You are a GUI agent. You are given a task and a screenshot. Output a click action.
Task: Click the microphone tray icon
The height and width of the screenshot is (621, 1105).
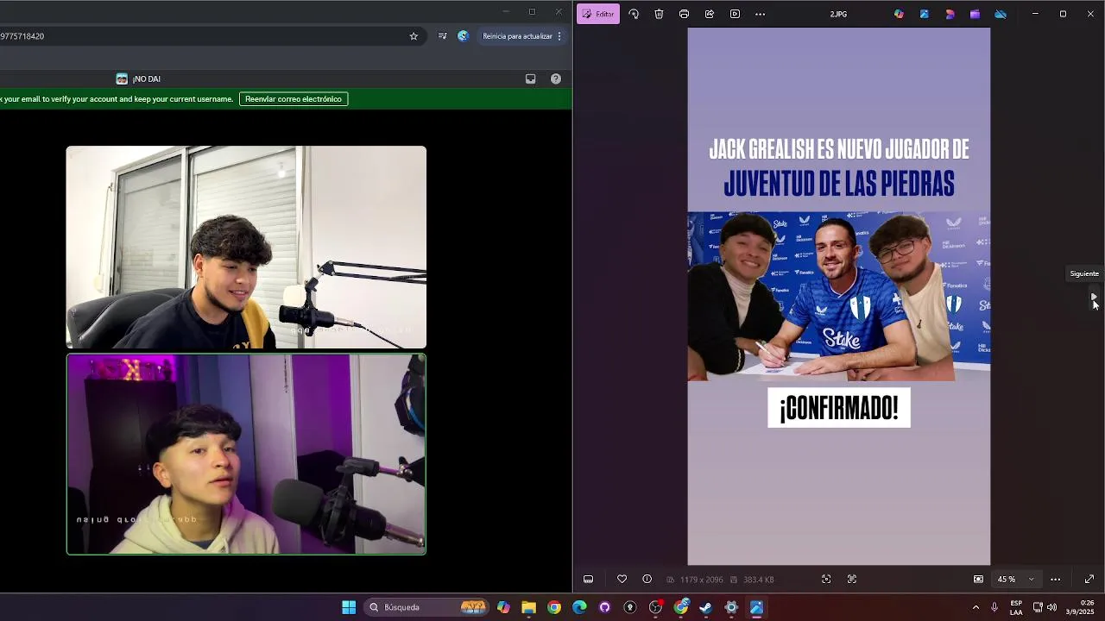click(994, 607)
